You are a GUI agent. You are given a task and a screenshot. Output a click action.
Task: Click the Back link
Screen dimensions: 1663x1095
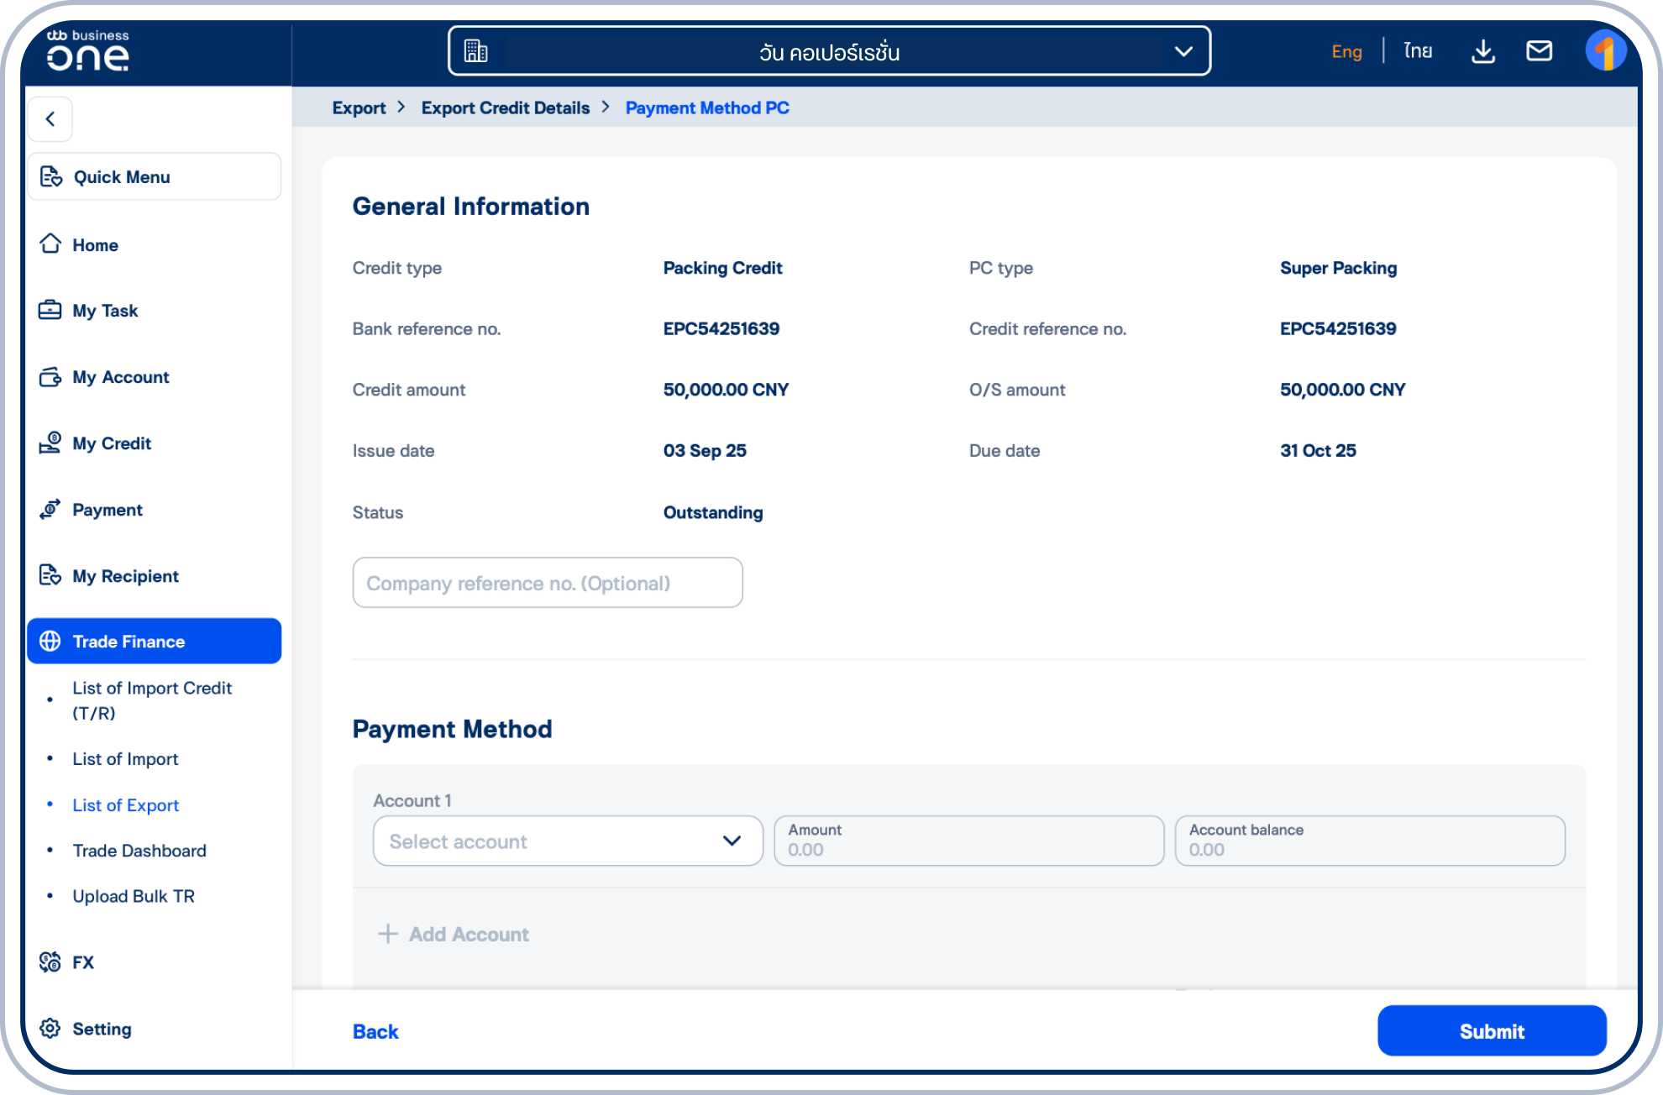coord(375,1031)
